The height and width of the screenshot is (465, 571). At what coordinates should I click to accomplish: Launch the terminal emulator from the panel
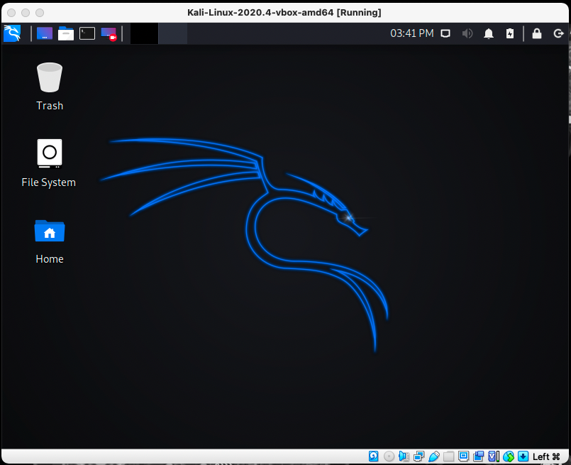(x=87, y=33)
